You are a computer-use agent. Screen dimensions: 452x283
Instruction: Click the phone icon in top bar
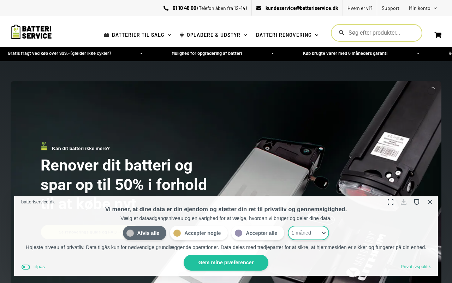pyautogui.click(x=166, y=8)
